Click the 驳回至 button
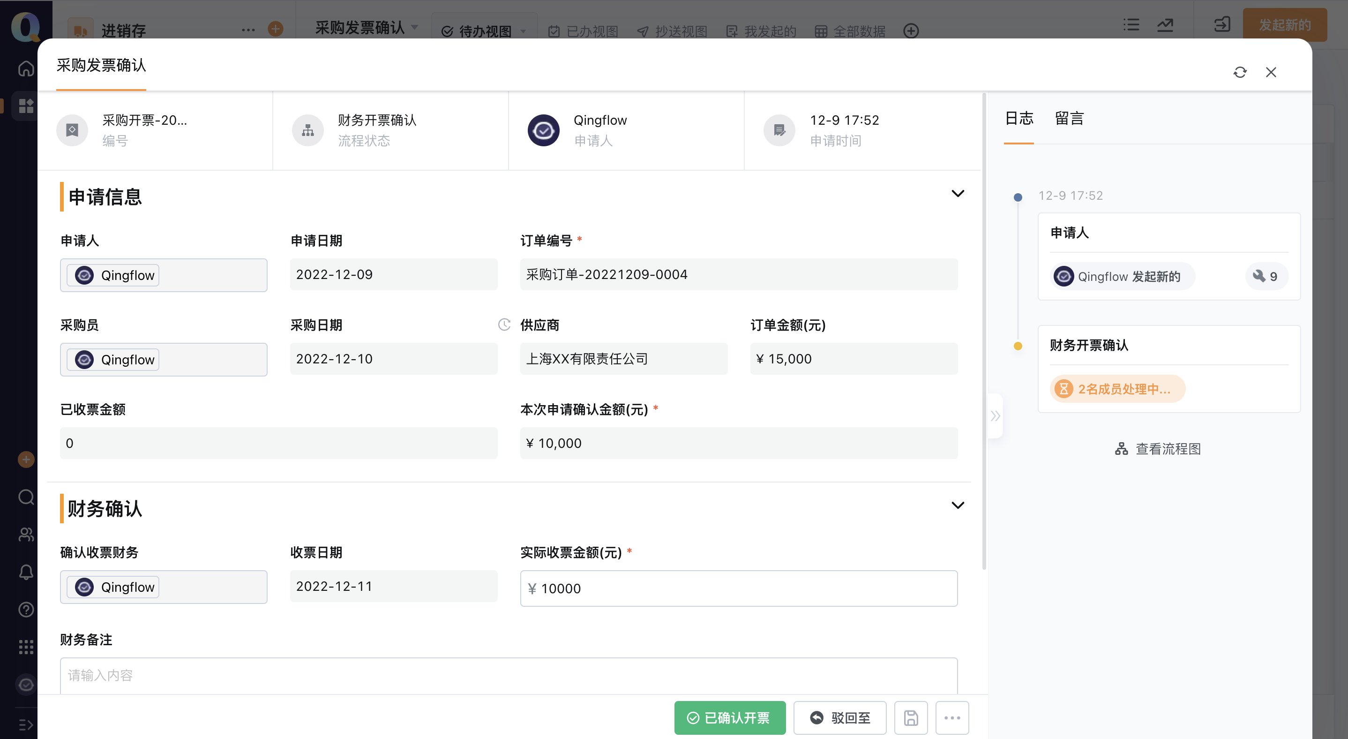The height and width of the screenshot is (739, 1348). pyautogui.click(x=840, y=717)
